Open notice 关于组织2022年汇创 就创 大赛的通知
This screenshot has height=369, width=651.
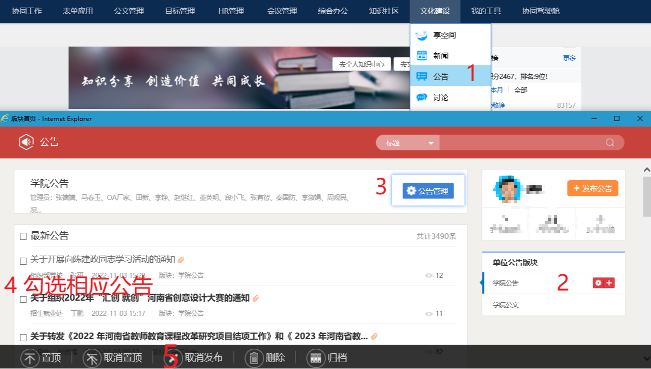coord(140,298)
